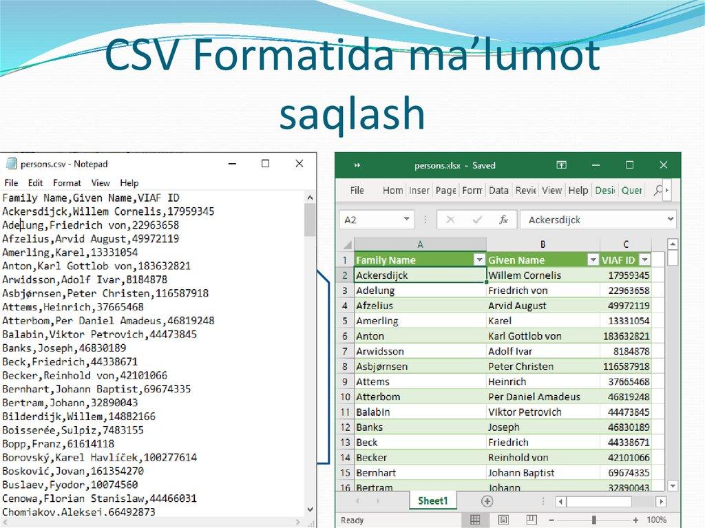705x528 pixels.
Task: Click the ribbon display options icon in the title bar
Action: pos(561,165)
